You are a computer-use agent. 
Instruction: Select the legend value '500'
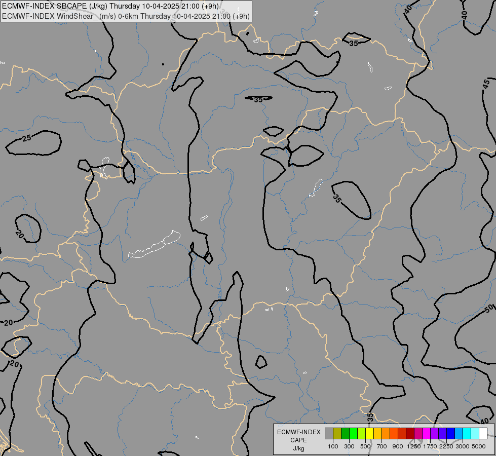[x=365, y=446]
